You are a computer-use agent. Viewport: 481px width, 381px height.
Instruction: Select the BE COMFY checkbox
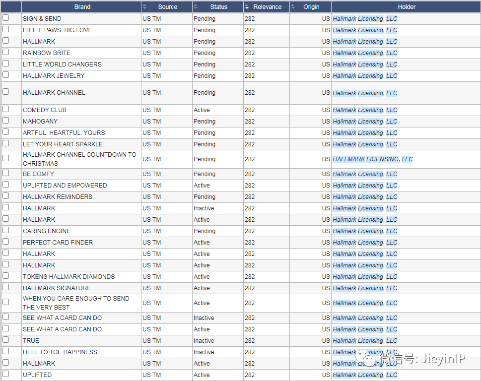click(x=6, y=173)
